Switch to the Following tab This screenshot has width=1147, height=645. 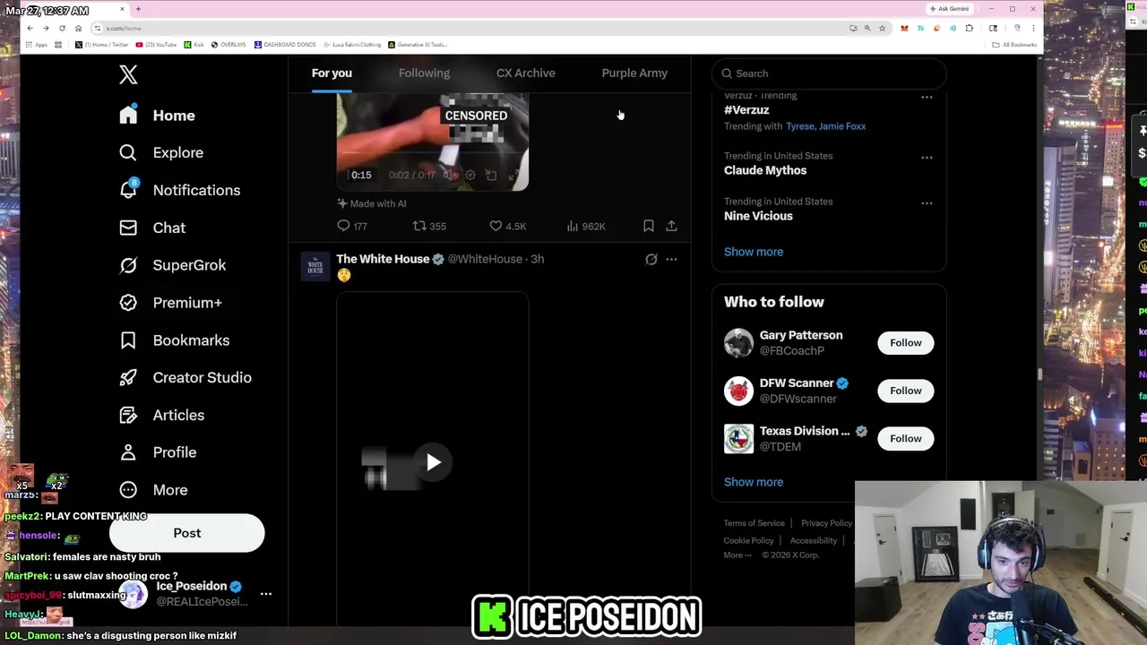(x=424, y=73)
